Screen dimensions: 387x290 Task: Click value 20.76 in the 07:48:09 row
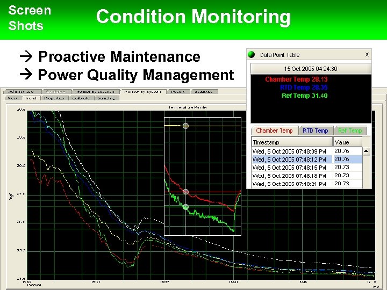click(342, 151)
